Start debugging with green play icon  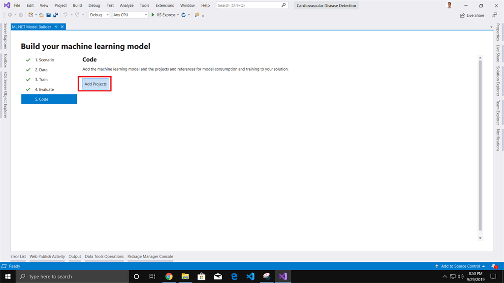(153, 15)
